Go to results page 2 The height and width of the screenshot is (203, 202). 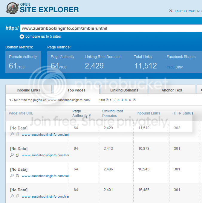point(114,100)
